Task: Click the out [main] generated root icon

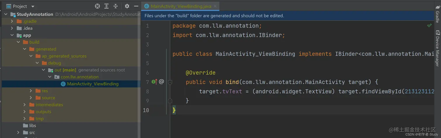Action: (51, 70)
